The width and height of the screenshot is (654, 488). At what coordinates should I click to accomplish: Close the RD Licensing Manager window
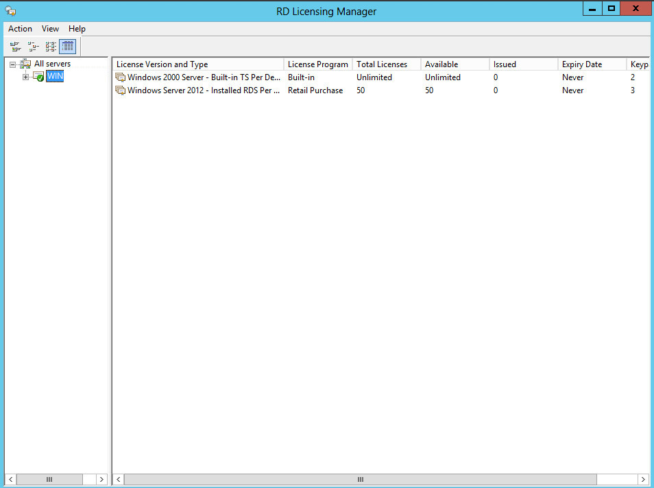[635, 8]
